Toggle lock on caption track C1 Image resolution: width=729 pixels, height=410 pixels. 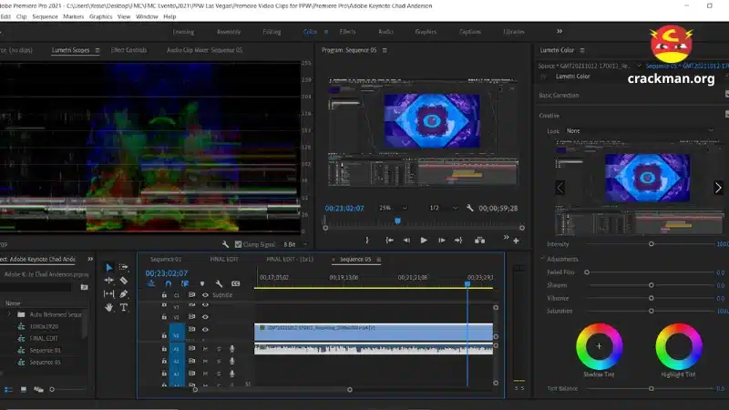pos(164,295)
